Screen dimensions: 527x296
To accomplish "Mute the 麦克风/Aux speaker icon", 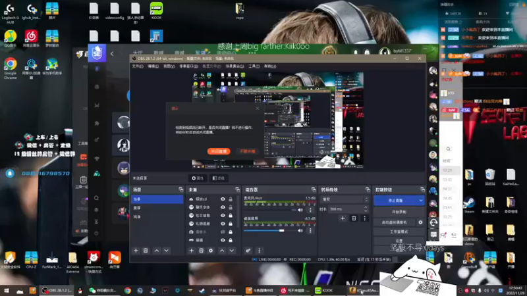I will [300, 210].
